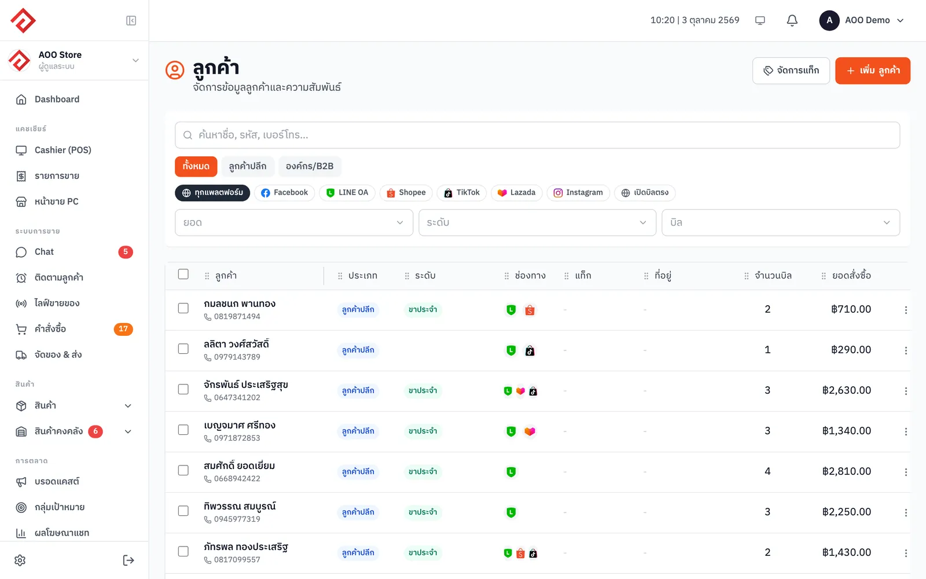Filter by Facebook platform

285,193
